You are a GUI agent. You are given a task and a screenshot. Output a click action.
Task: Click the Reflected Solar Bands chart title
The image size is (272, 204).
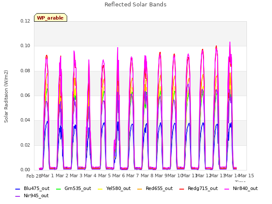pyautogui.click(x=136, y=5)
